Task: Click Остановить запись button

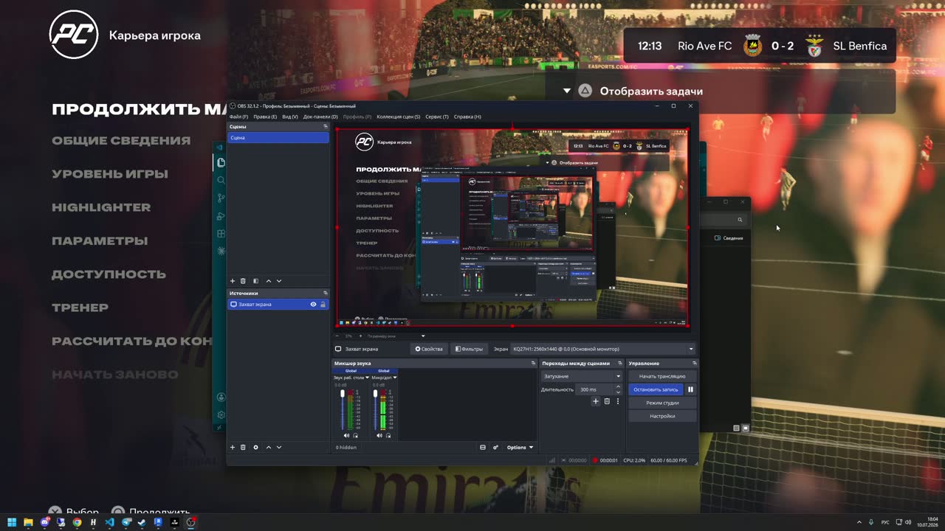Action: coord(656,389)
